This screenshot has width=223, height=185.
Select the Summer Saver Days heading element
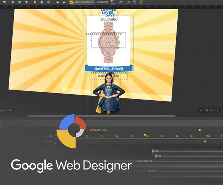coord(109,13)
